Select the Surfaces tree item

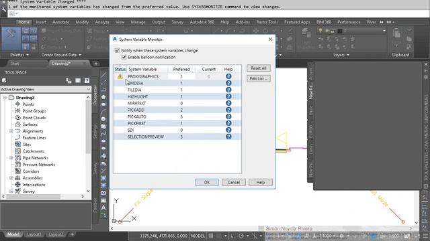pos(30,125)
